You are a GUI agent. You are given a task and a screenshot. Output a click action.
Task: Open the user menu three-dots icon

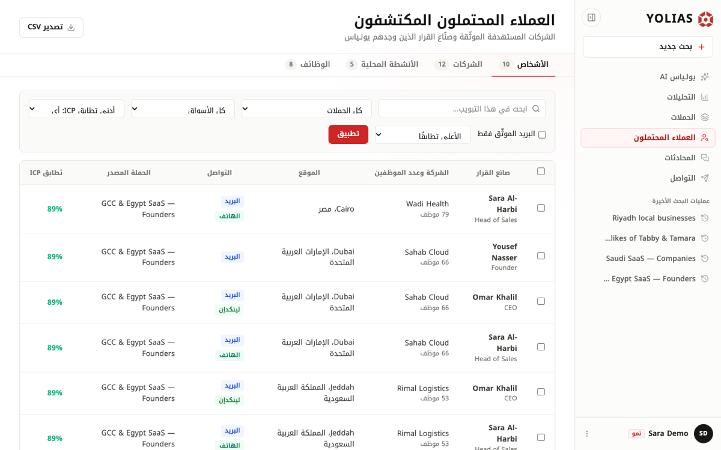pyautogui.click(x=587, y=433)
